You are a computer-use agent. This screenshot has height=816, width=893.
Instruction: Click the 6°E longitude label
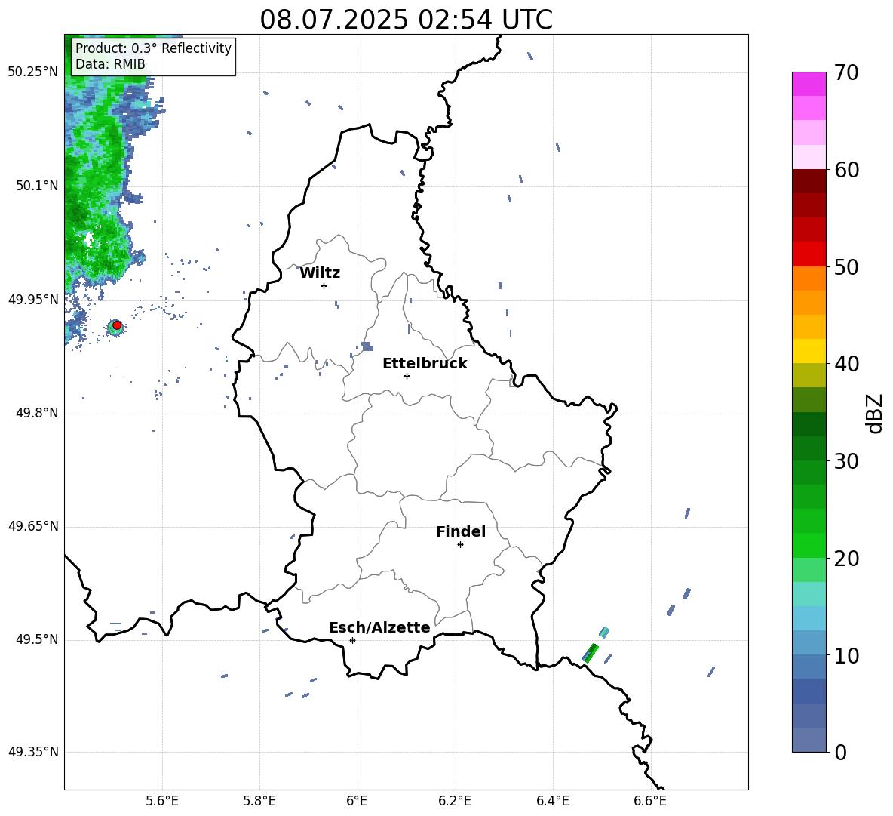pos(358,802)
